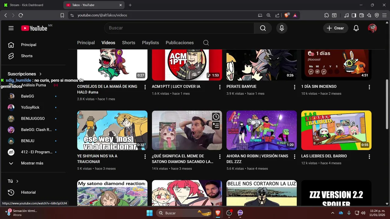Viewport: 390px width, 219px height.
Task: Click the YouTube Buscar search field
Action: 179,28
